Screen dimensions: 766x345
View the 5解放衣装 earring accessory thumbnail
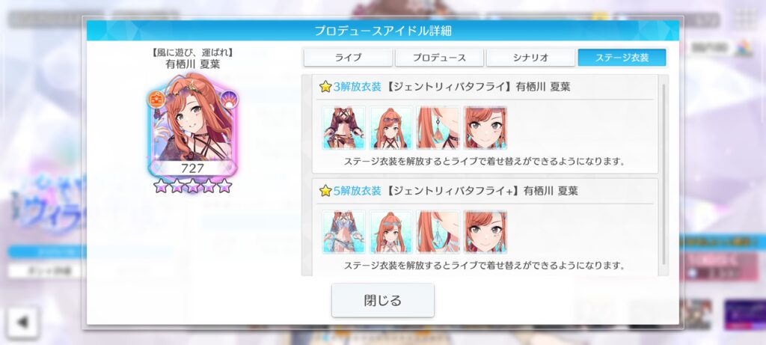(438, 232)
